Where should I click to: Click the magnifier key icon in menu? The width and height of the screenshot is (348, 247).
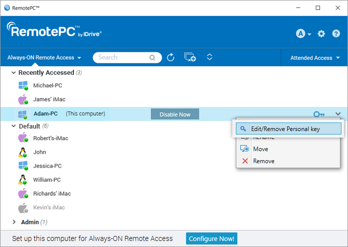[x=243, y=129]
